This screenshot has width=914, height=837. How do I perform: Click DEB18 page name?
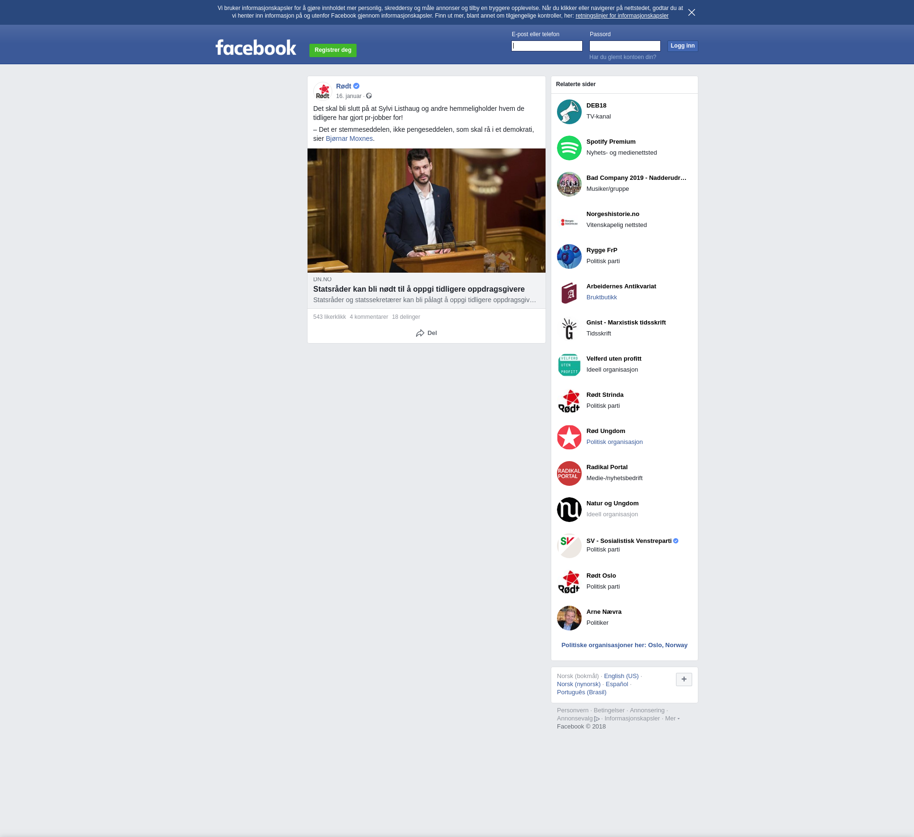(x=596, y=106)
